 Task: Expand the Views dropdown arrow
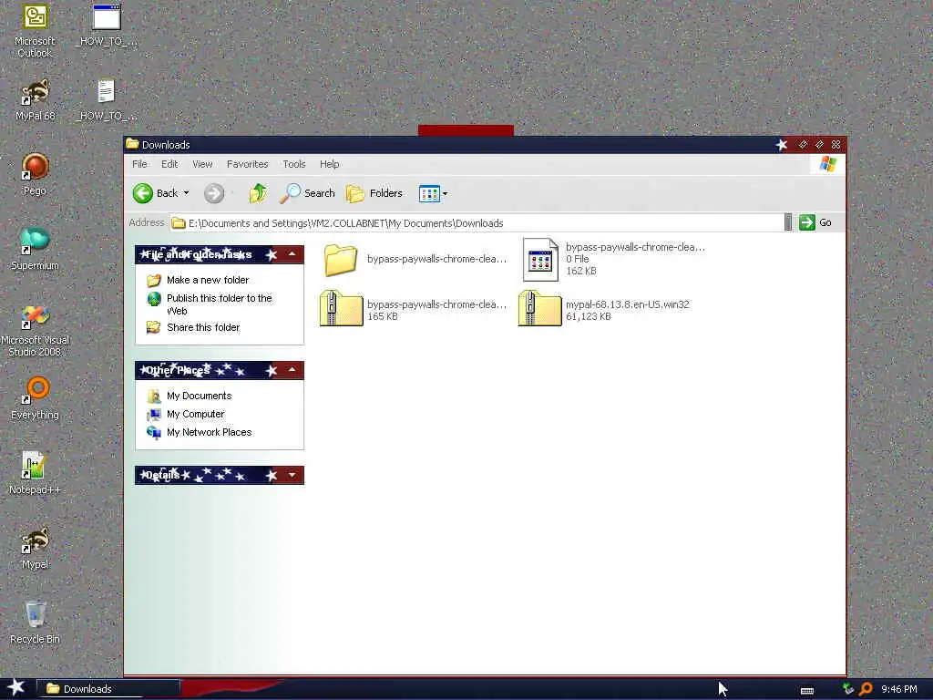pyautogui.click(x=445, y=193)
